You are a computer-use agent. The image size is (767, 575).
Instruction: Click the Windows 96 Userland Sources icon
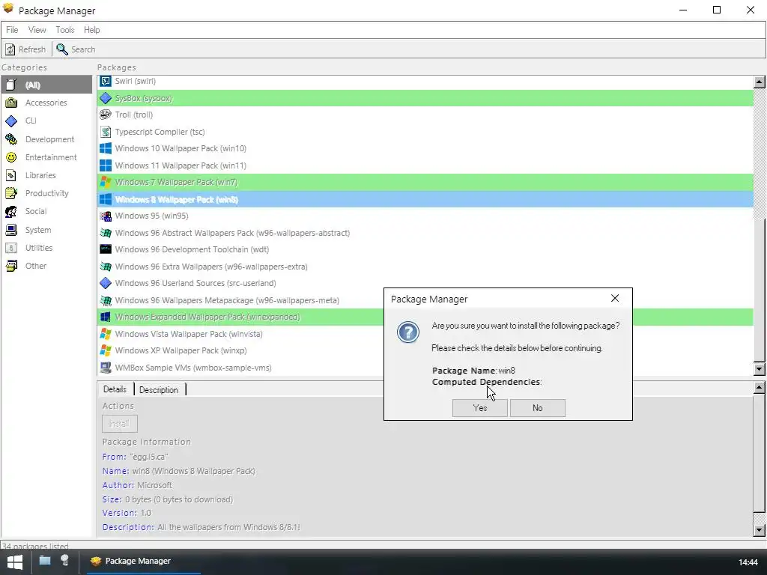click(x=105, y=283)
